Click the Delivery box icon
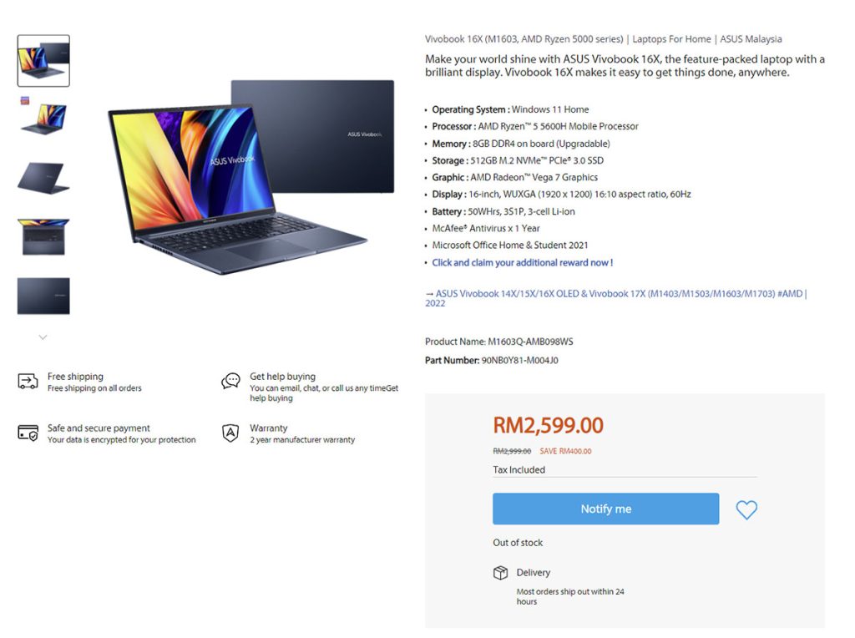Screen dimensions: 855x638 (501, 573)
